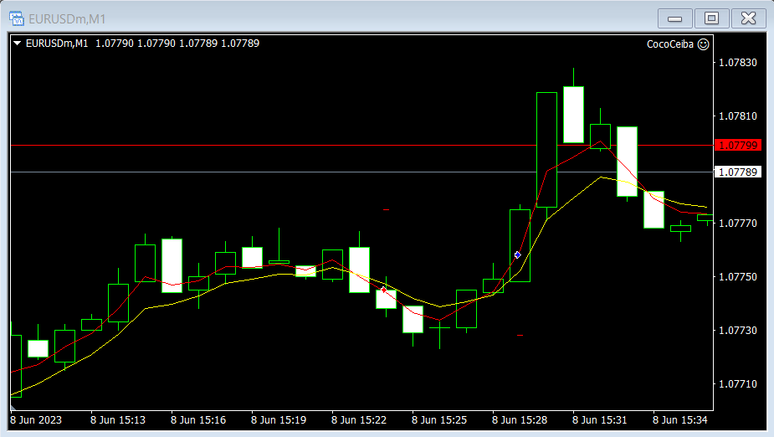Close the EURUSDm,M1 chart window
Viewport: 774px width, 437px height.
click(748, 18)
